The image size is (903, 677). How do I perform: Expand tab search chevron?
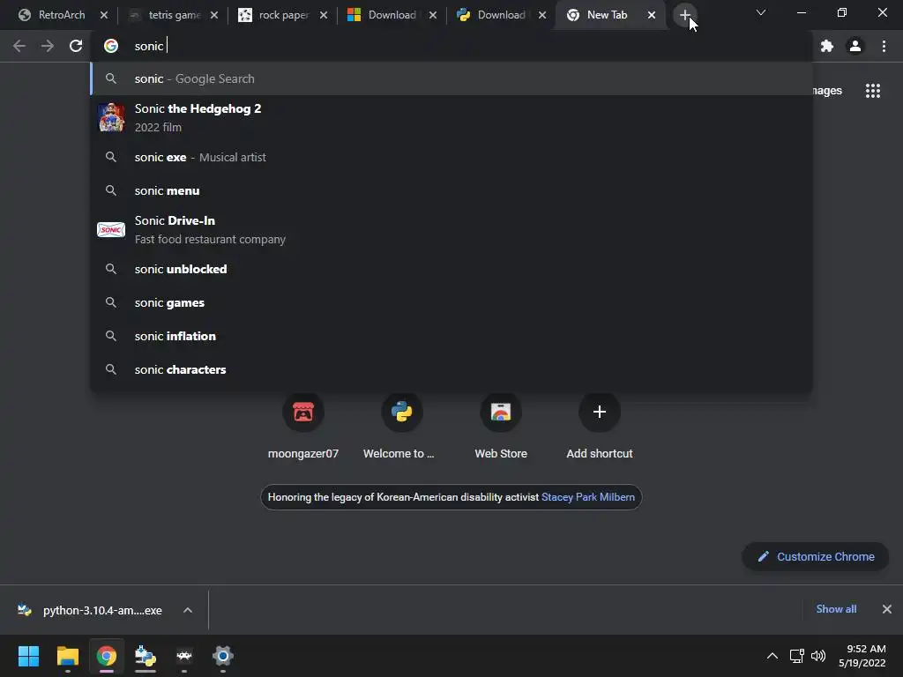761,12
